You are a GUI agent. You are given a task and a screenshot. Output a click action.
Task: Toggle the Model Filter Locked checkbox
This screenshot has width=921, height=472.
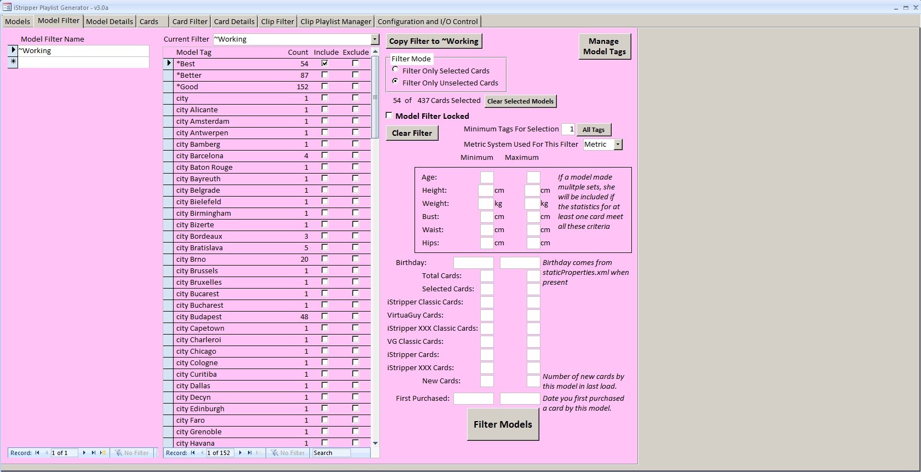(x=389, y=116)
